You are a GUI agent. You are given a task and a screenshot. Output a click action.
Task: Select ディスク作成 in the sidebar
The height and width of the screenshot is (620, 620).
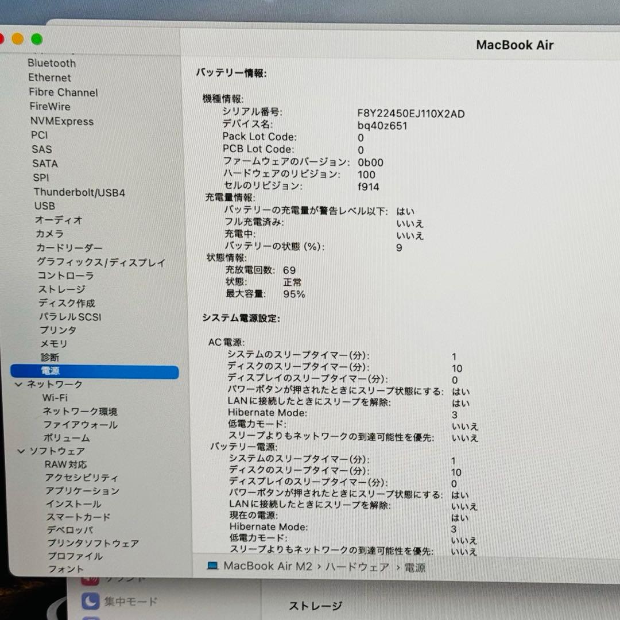67,303
